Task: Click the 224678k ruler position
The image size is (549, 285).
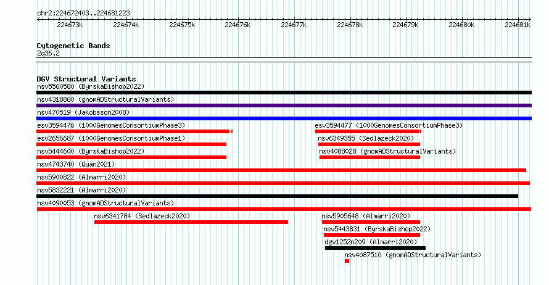Action: point(350,25)
